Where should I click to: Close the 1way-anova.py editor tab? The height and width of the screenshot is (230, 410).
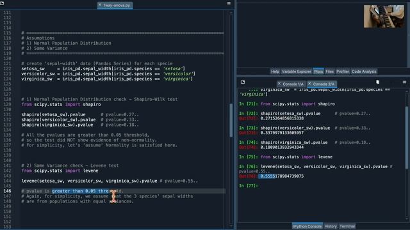pyautogui.click(x=100, y=4)
